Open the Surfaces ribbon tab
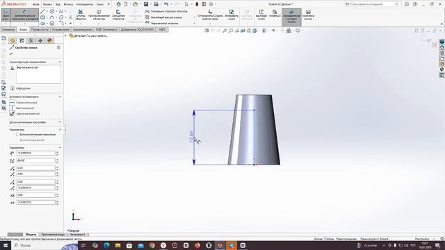The width and height of the screenshot is (445, 250). point(40,29)
